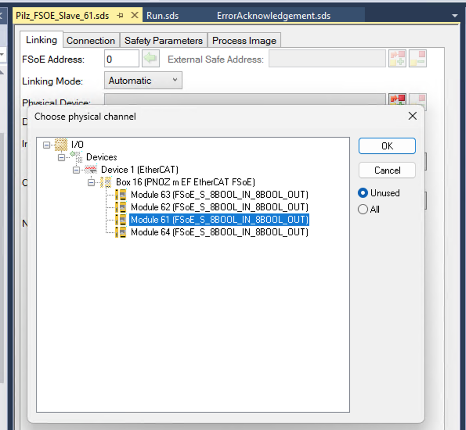This screenshot has width=466, height=430.
Task: Click the Module 61 device icon
Action: pyautogui.click(x=121, y=220)
